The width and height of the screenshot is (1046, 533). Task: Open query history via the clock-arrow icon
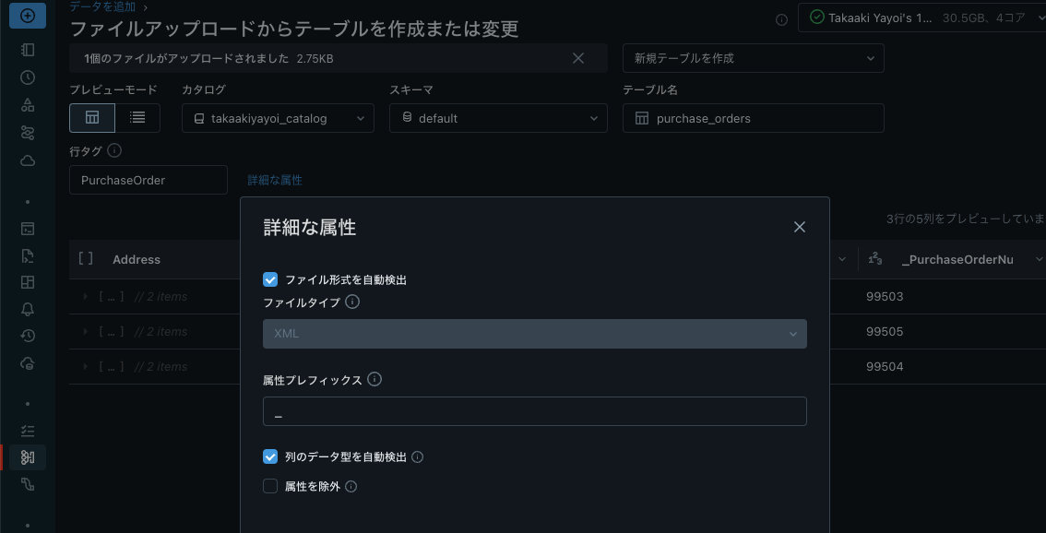click(27, 336)
